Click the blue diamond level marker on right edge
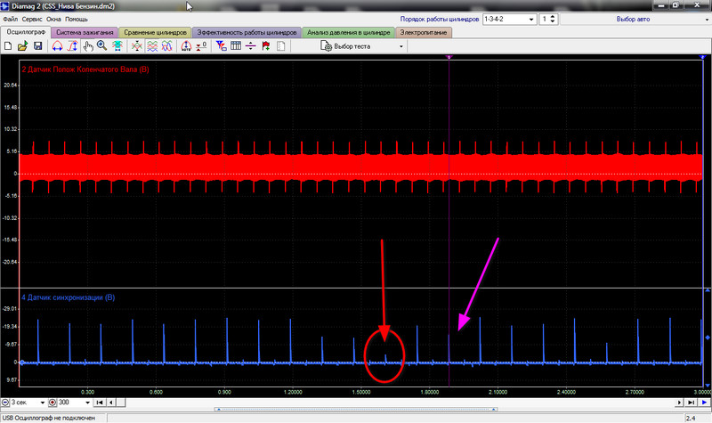This screenshot has width=712, height=423. pyautogui.click(x=707, y=338)
